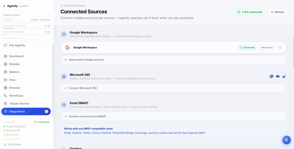Click the Tabular Review table icon
Image resolution: width=294 pixels, height=149 pixels.
(5, 104)
